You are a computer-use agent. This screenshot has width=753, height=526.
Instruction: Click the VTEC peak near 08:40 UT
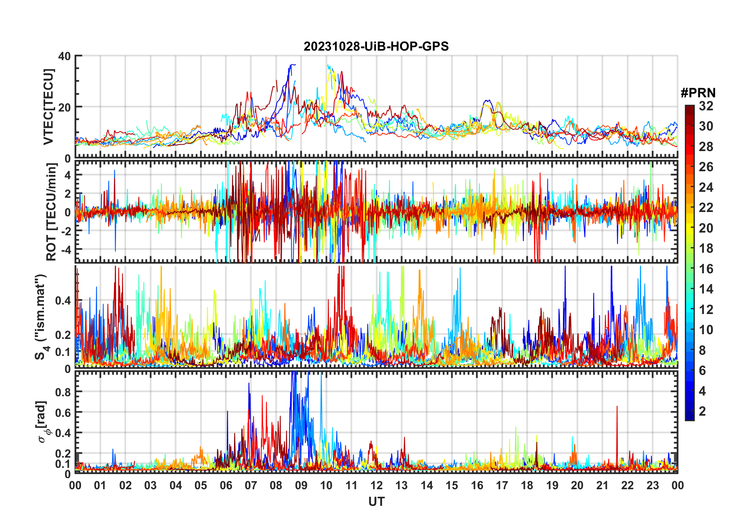tap(292, 65)
